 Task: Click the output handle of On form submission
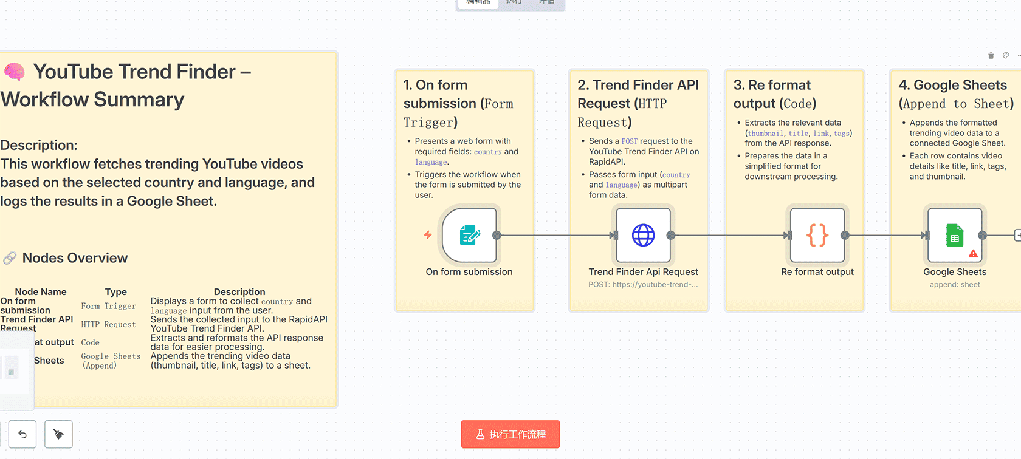[x=497, y=236]
